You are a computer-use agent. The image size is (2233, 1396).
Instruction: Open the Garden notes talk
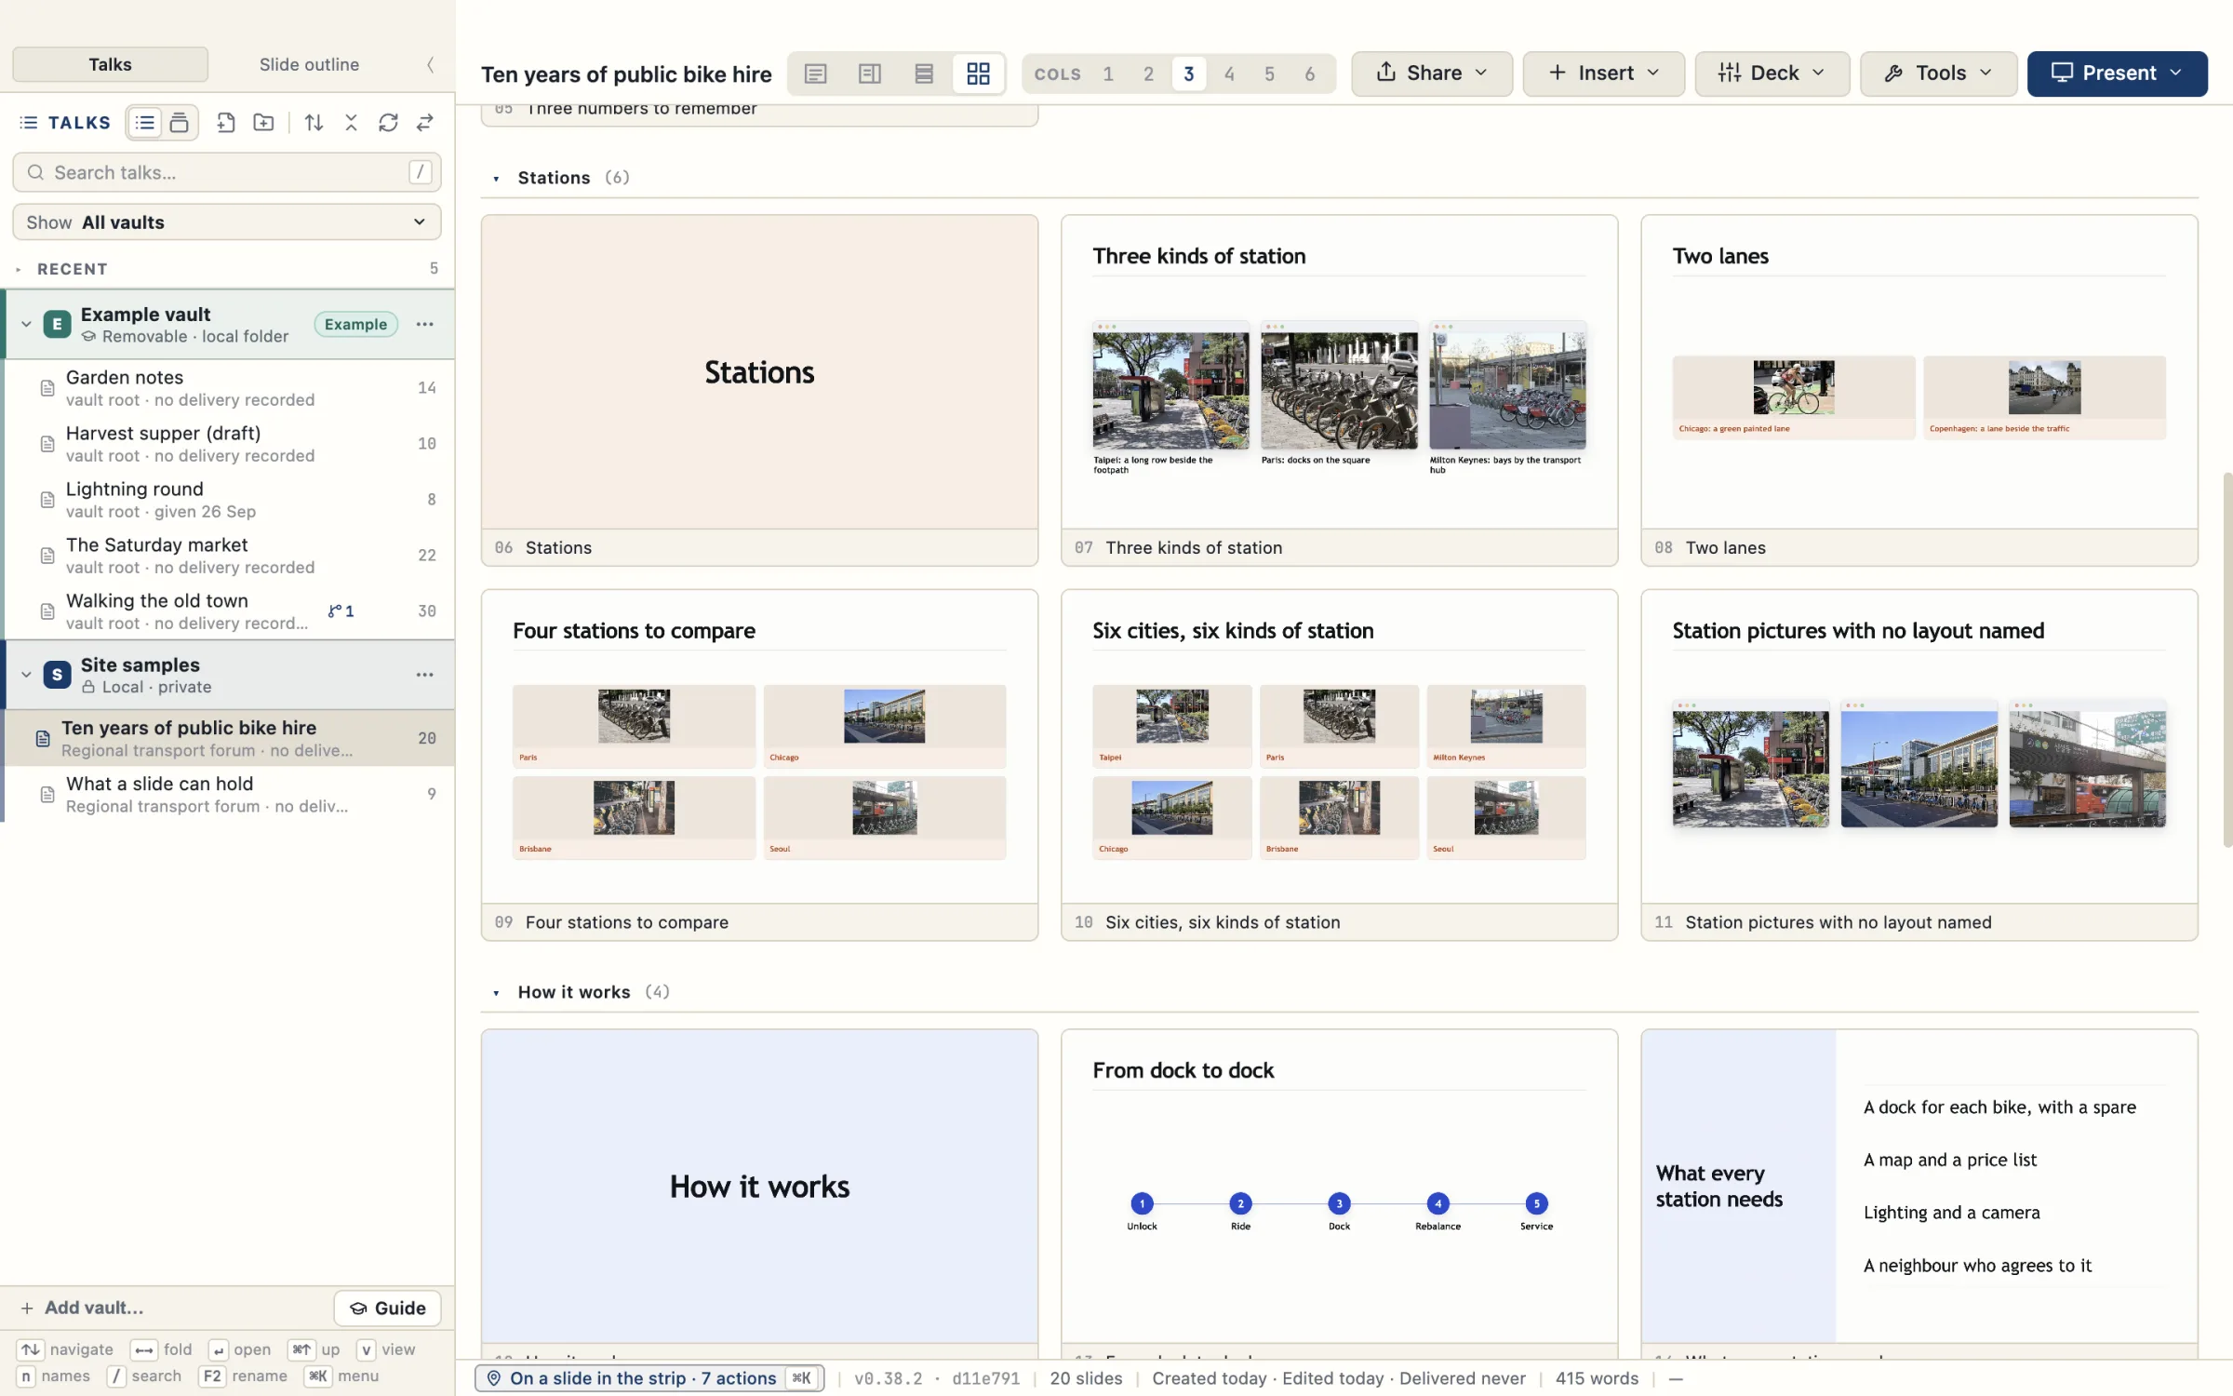229,388
